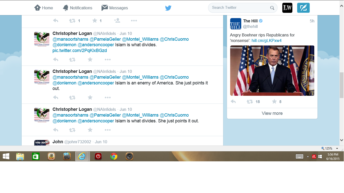The width and height of the screenshot is (344, 193).
Task: Favorite the 'enemy of America' tweet
Action: click(x=90, y=98)
